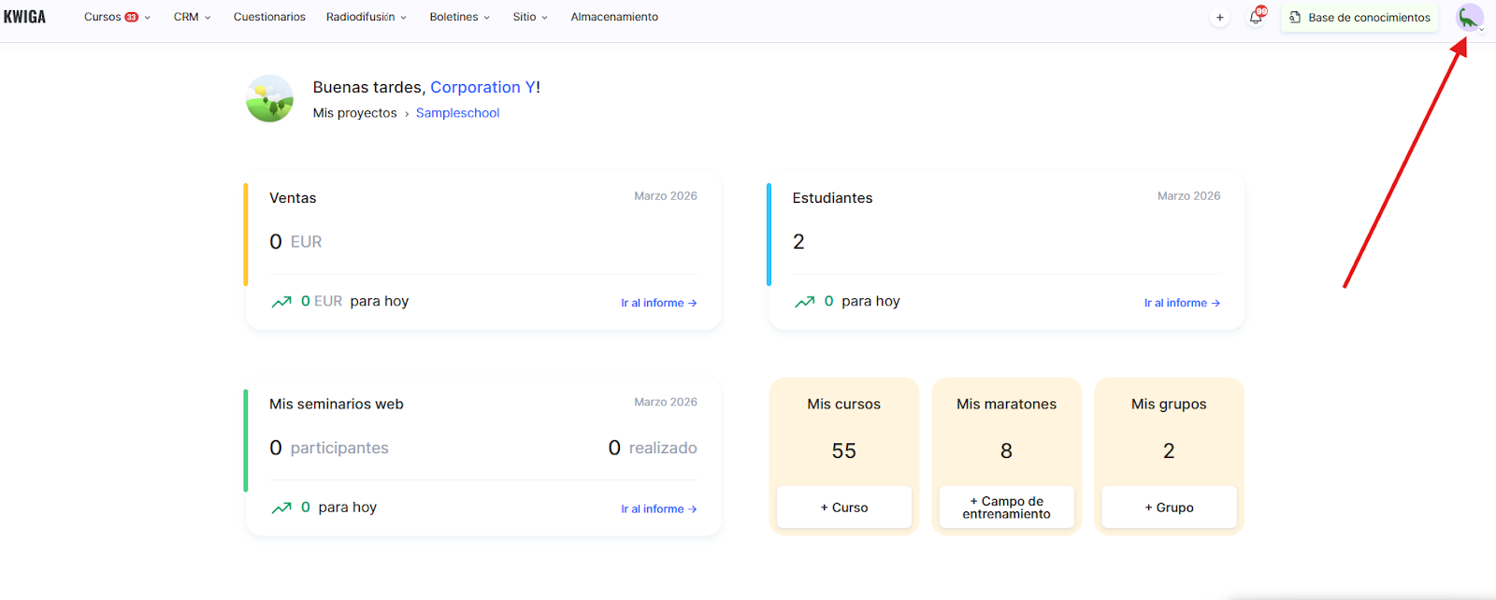Image resolution: width=1496 pixels, height=600 pixels.
Task: Click the + Curso button
Action: point(843,507)
